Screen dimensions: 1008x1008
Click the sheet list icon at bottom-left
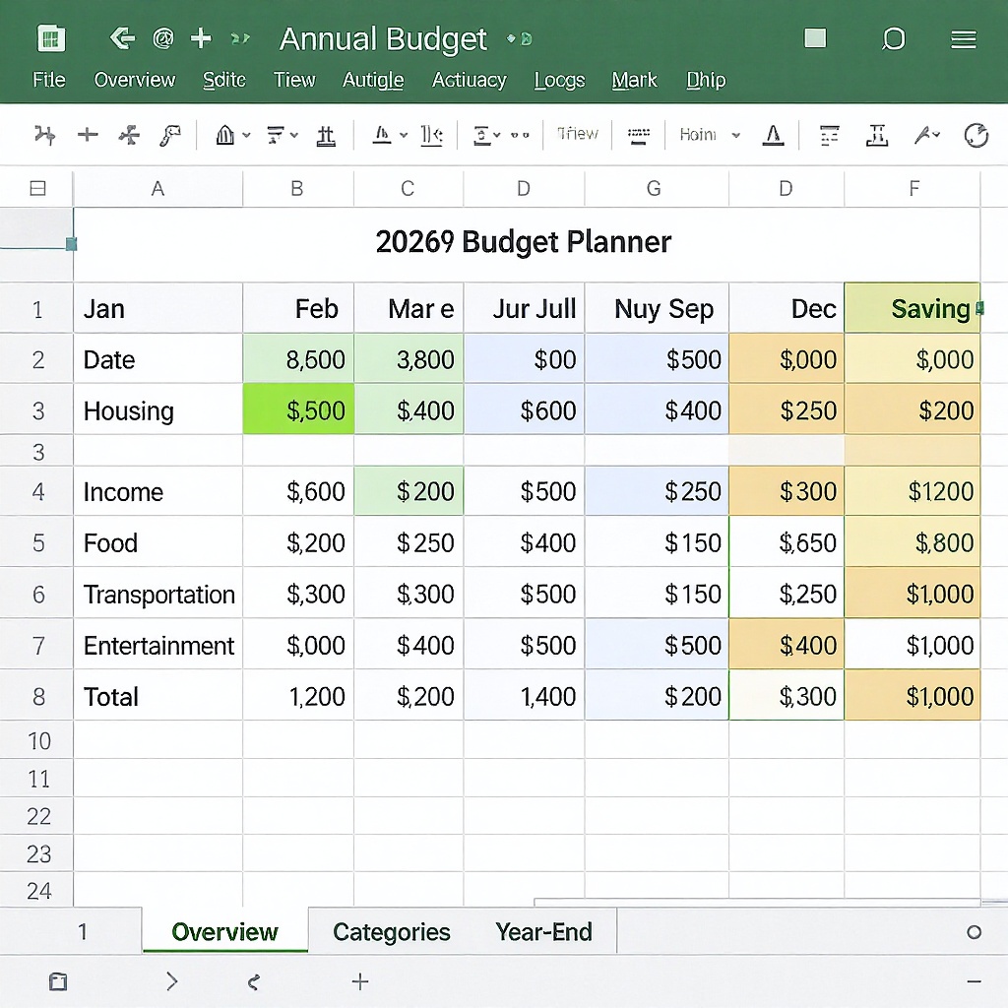pyautogui.click(x=58, y=981)
